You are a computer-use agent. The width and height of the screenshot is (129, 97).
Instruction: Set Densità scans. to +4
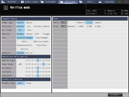click(x=49, y=60)
